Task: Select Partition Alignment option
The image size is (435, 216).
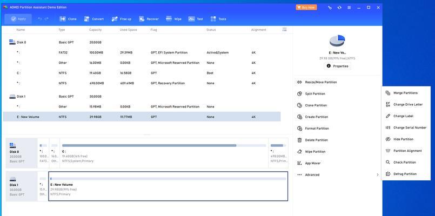Action: click(x=406, y=151)
